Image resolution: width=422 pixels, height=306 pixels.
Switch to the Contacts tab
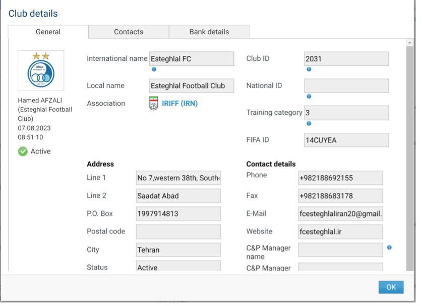coord(129,32)
